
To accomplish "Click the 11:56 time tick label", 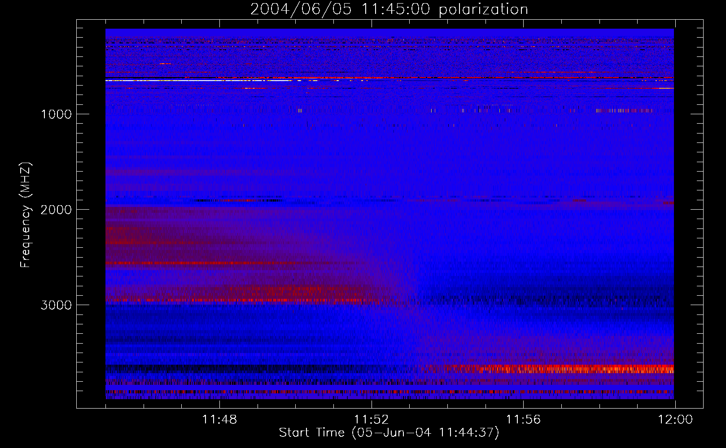I will 523,420.
